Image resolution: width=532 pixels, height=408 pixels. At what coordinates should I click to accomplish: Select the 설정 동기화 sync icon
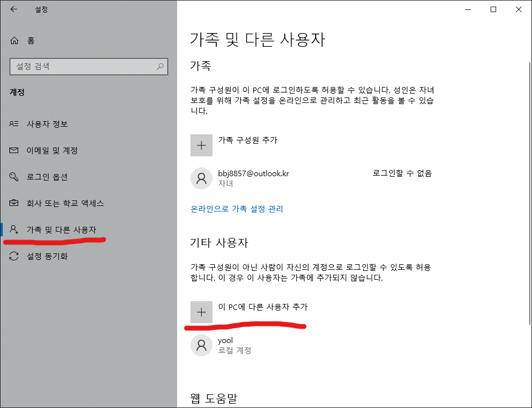pos(14,256)
